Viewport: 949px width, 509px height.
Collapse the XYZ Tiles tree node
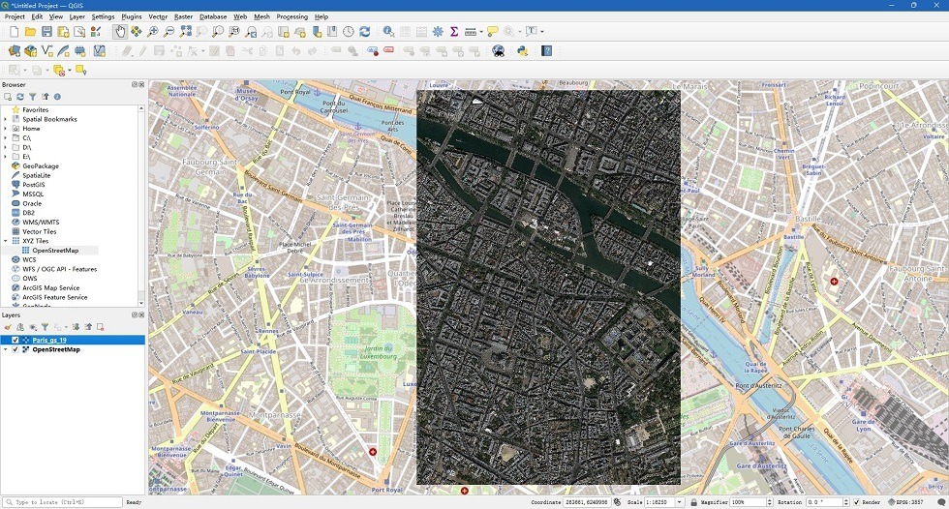click(6, 241)
